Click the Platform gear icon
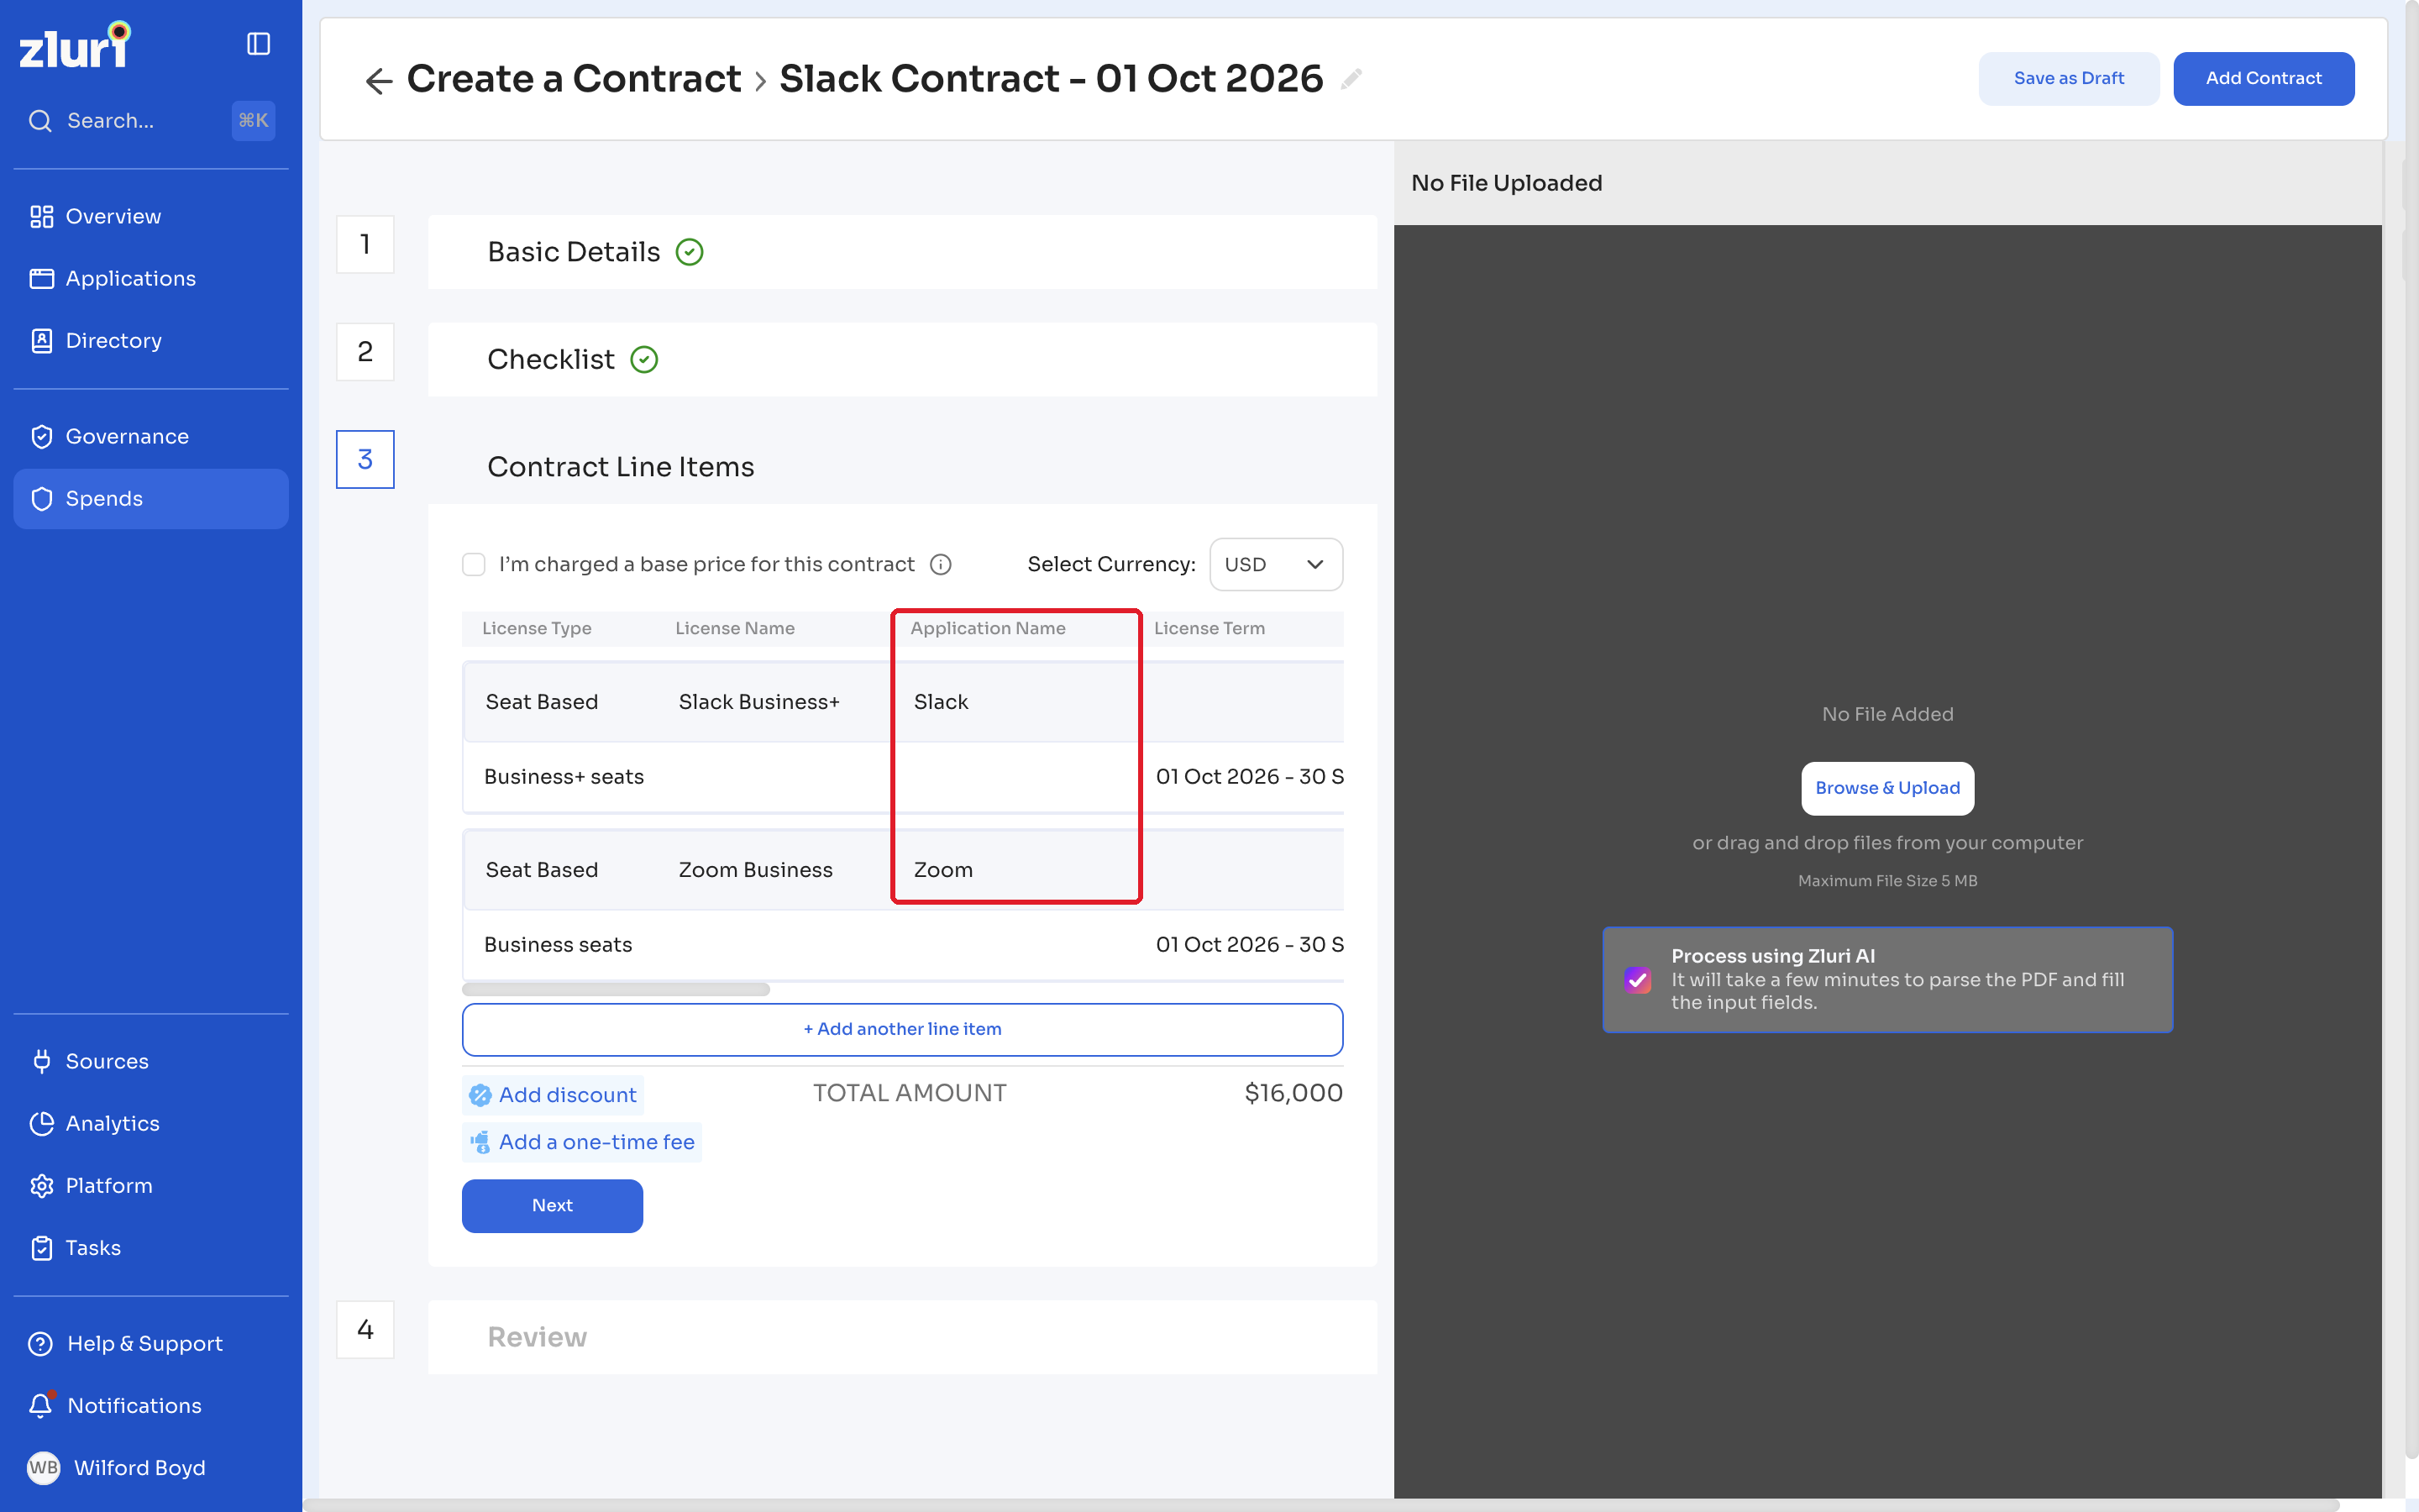The width and height of the screenshot is (2419, 1512). pyautogui.click(x=41, y=1186)
